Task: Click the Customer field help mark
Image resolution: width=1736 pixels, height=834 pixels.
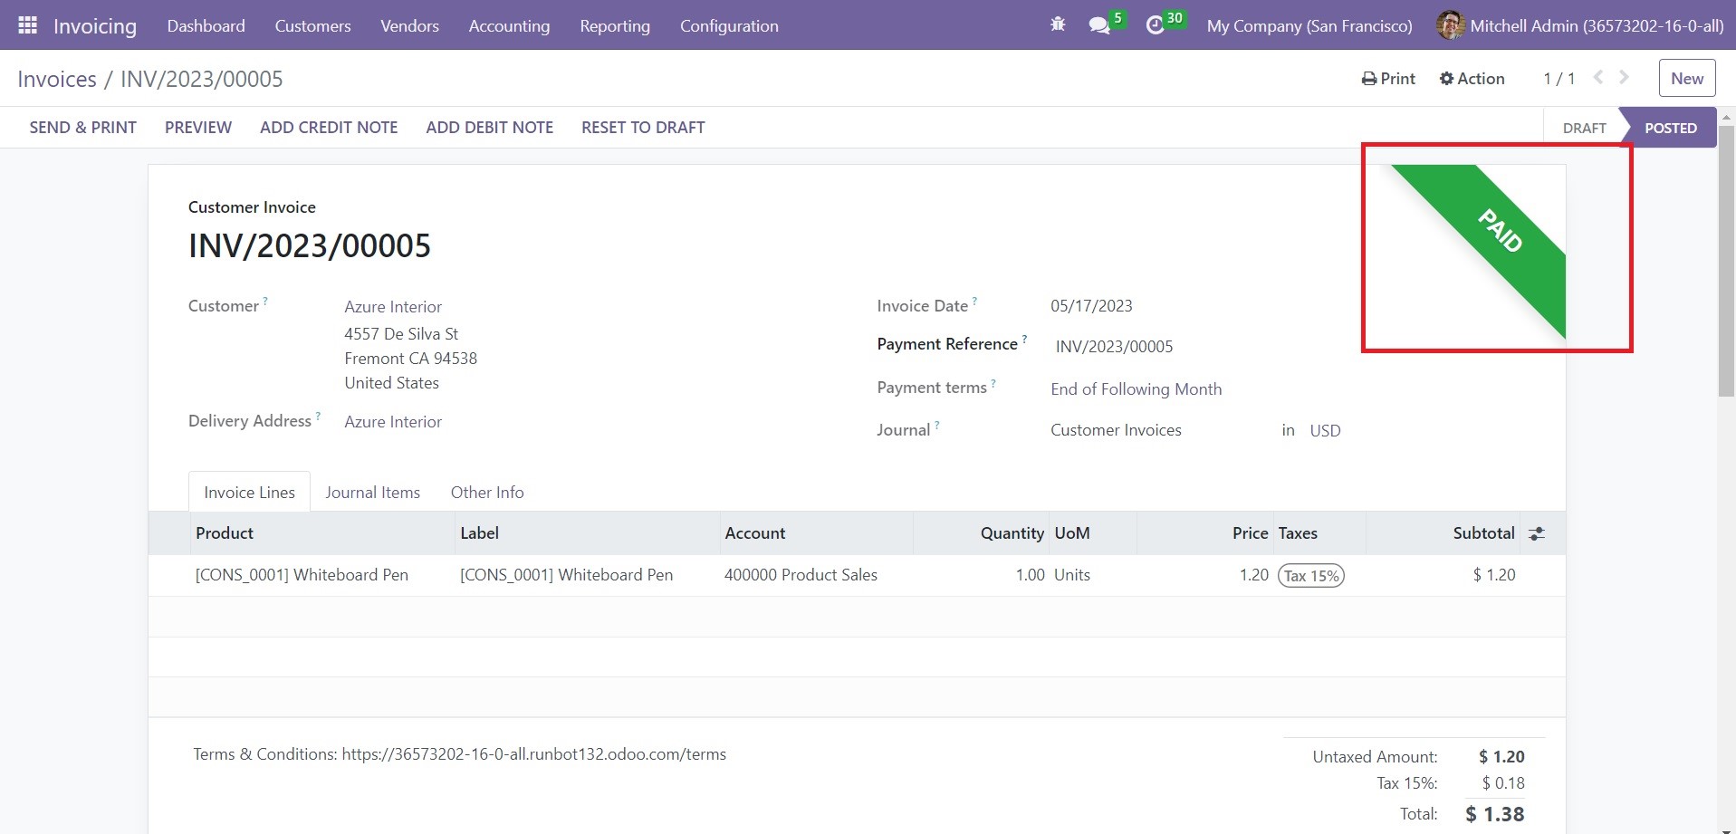Action: click(265, 302)
